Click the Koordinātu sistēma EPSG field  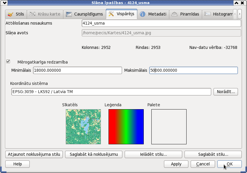click(111, 92)
